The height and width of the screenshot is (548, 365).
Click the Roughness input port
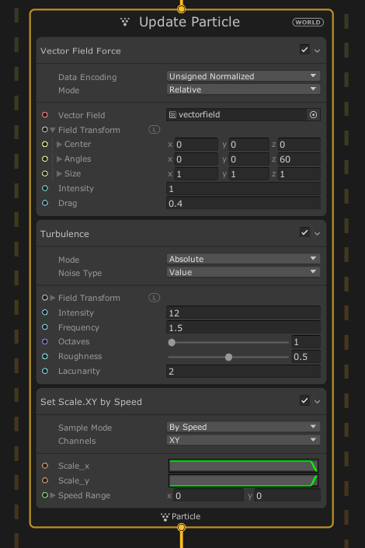tap(45, 356)
